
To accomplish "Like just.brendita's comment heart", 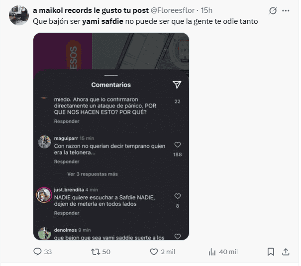I will click(178, 196).
